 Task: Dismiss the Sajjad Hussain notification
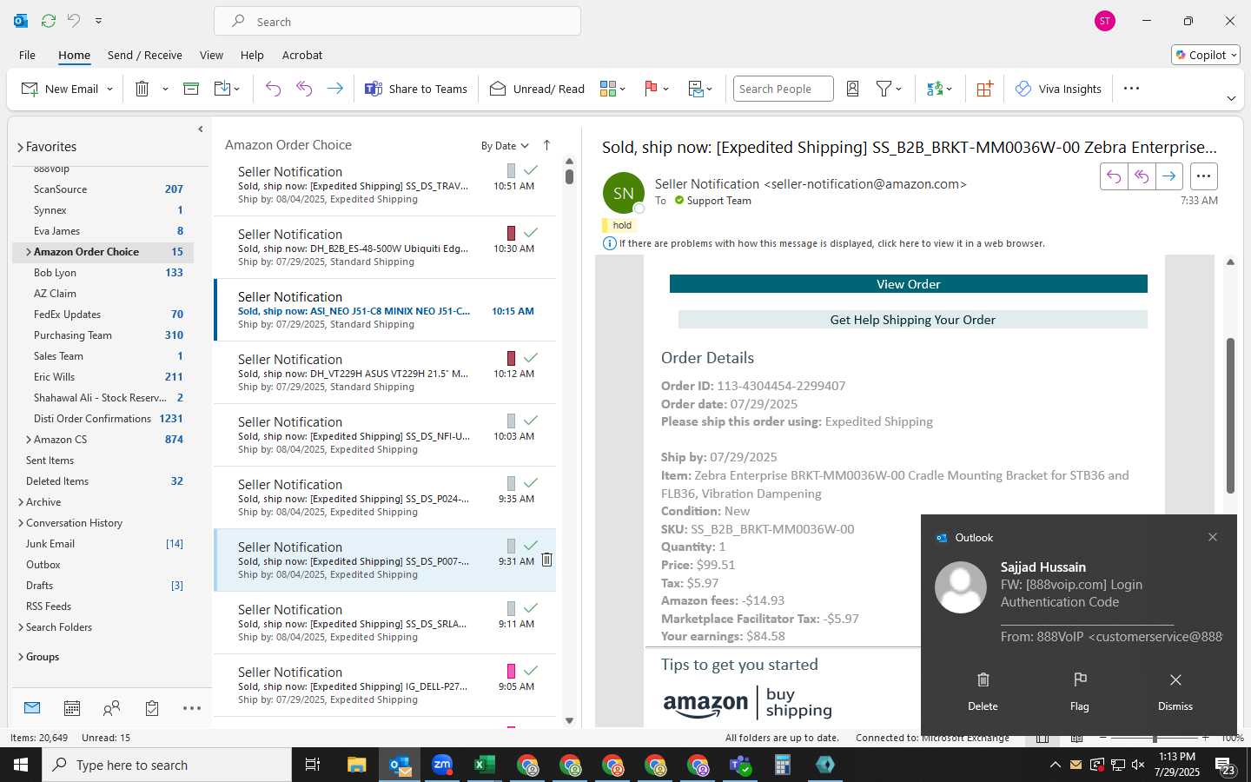pyautogui.click(x=1175, y=692)
